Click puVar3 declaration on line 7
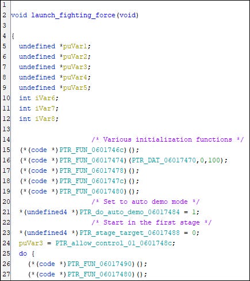This screenshot has width=250, height=281. (x=75, y=67)
